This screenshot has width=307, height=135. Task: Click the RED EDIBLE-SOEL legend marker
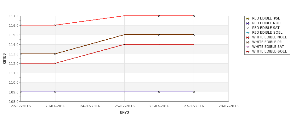[248, 33]
